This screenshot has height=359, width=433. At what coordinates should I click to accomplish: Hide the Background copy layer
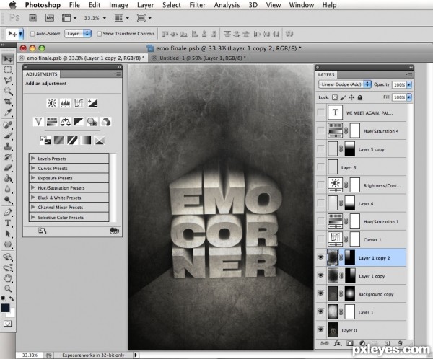point(320,293)
